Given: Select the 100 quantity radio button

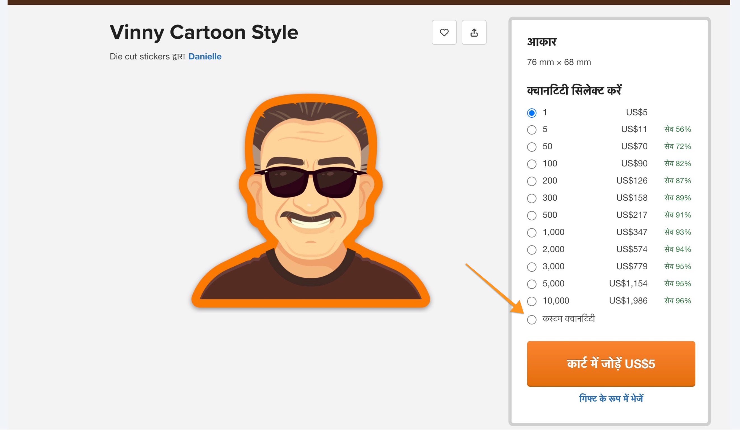Looking at the screenshot, I should click(x=531, y=164).
